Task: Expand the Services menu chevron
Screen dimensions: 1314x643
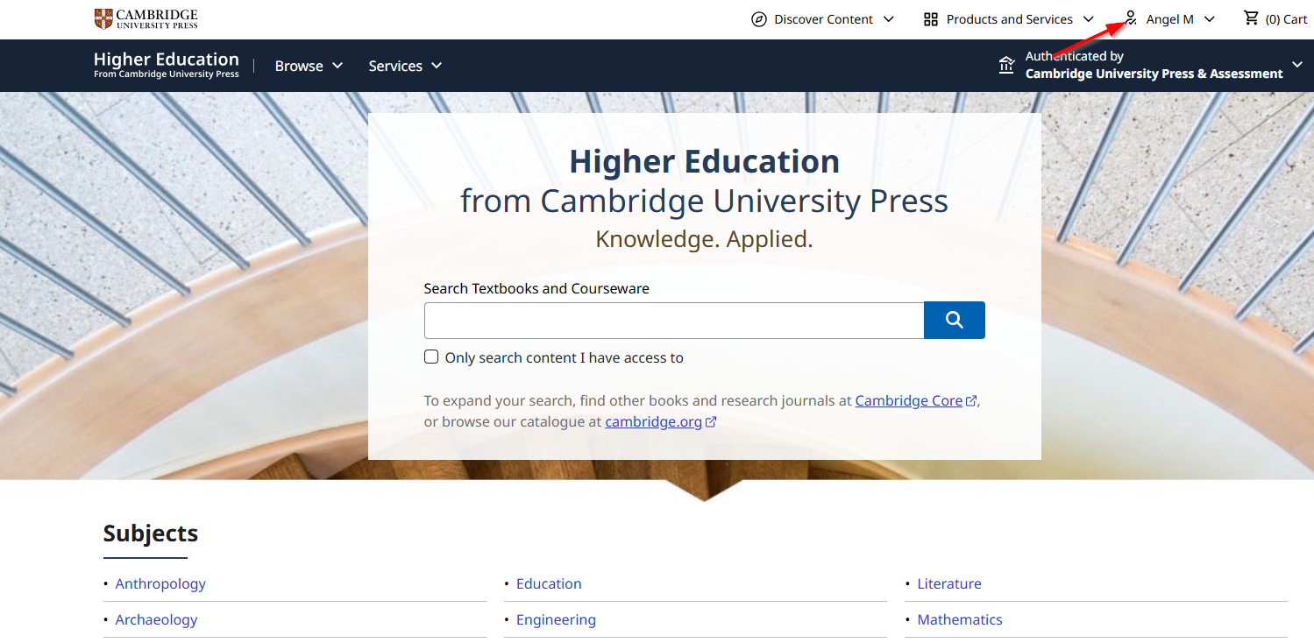Action: [437, 66]
